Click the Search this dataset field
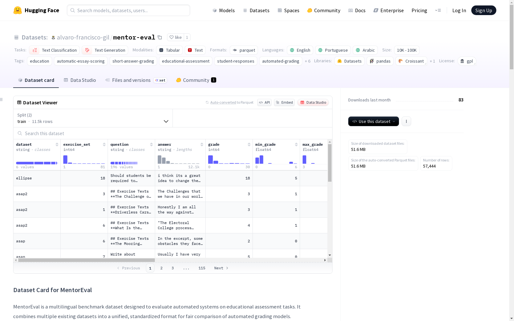The height and width of the screenshot is (321, 514). (x=173, y=133)
